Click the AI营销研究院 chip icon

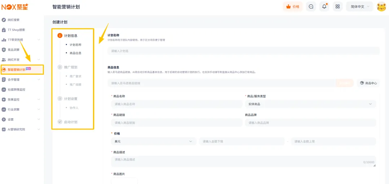pyautogui.click(x=4, y=129)
